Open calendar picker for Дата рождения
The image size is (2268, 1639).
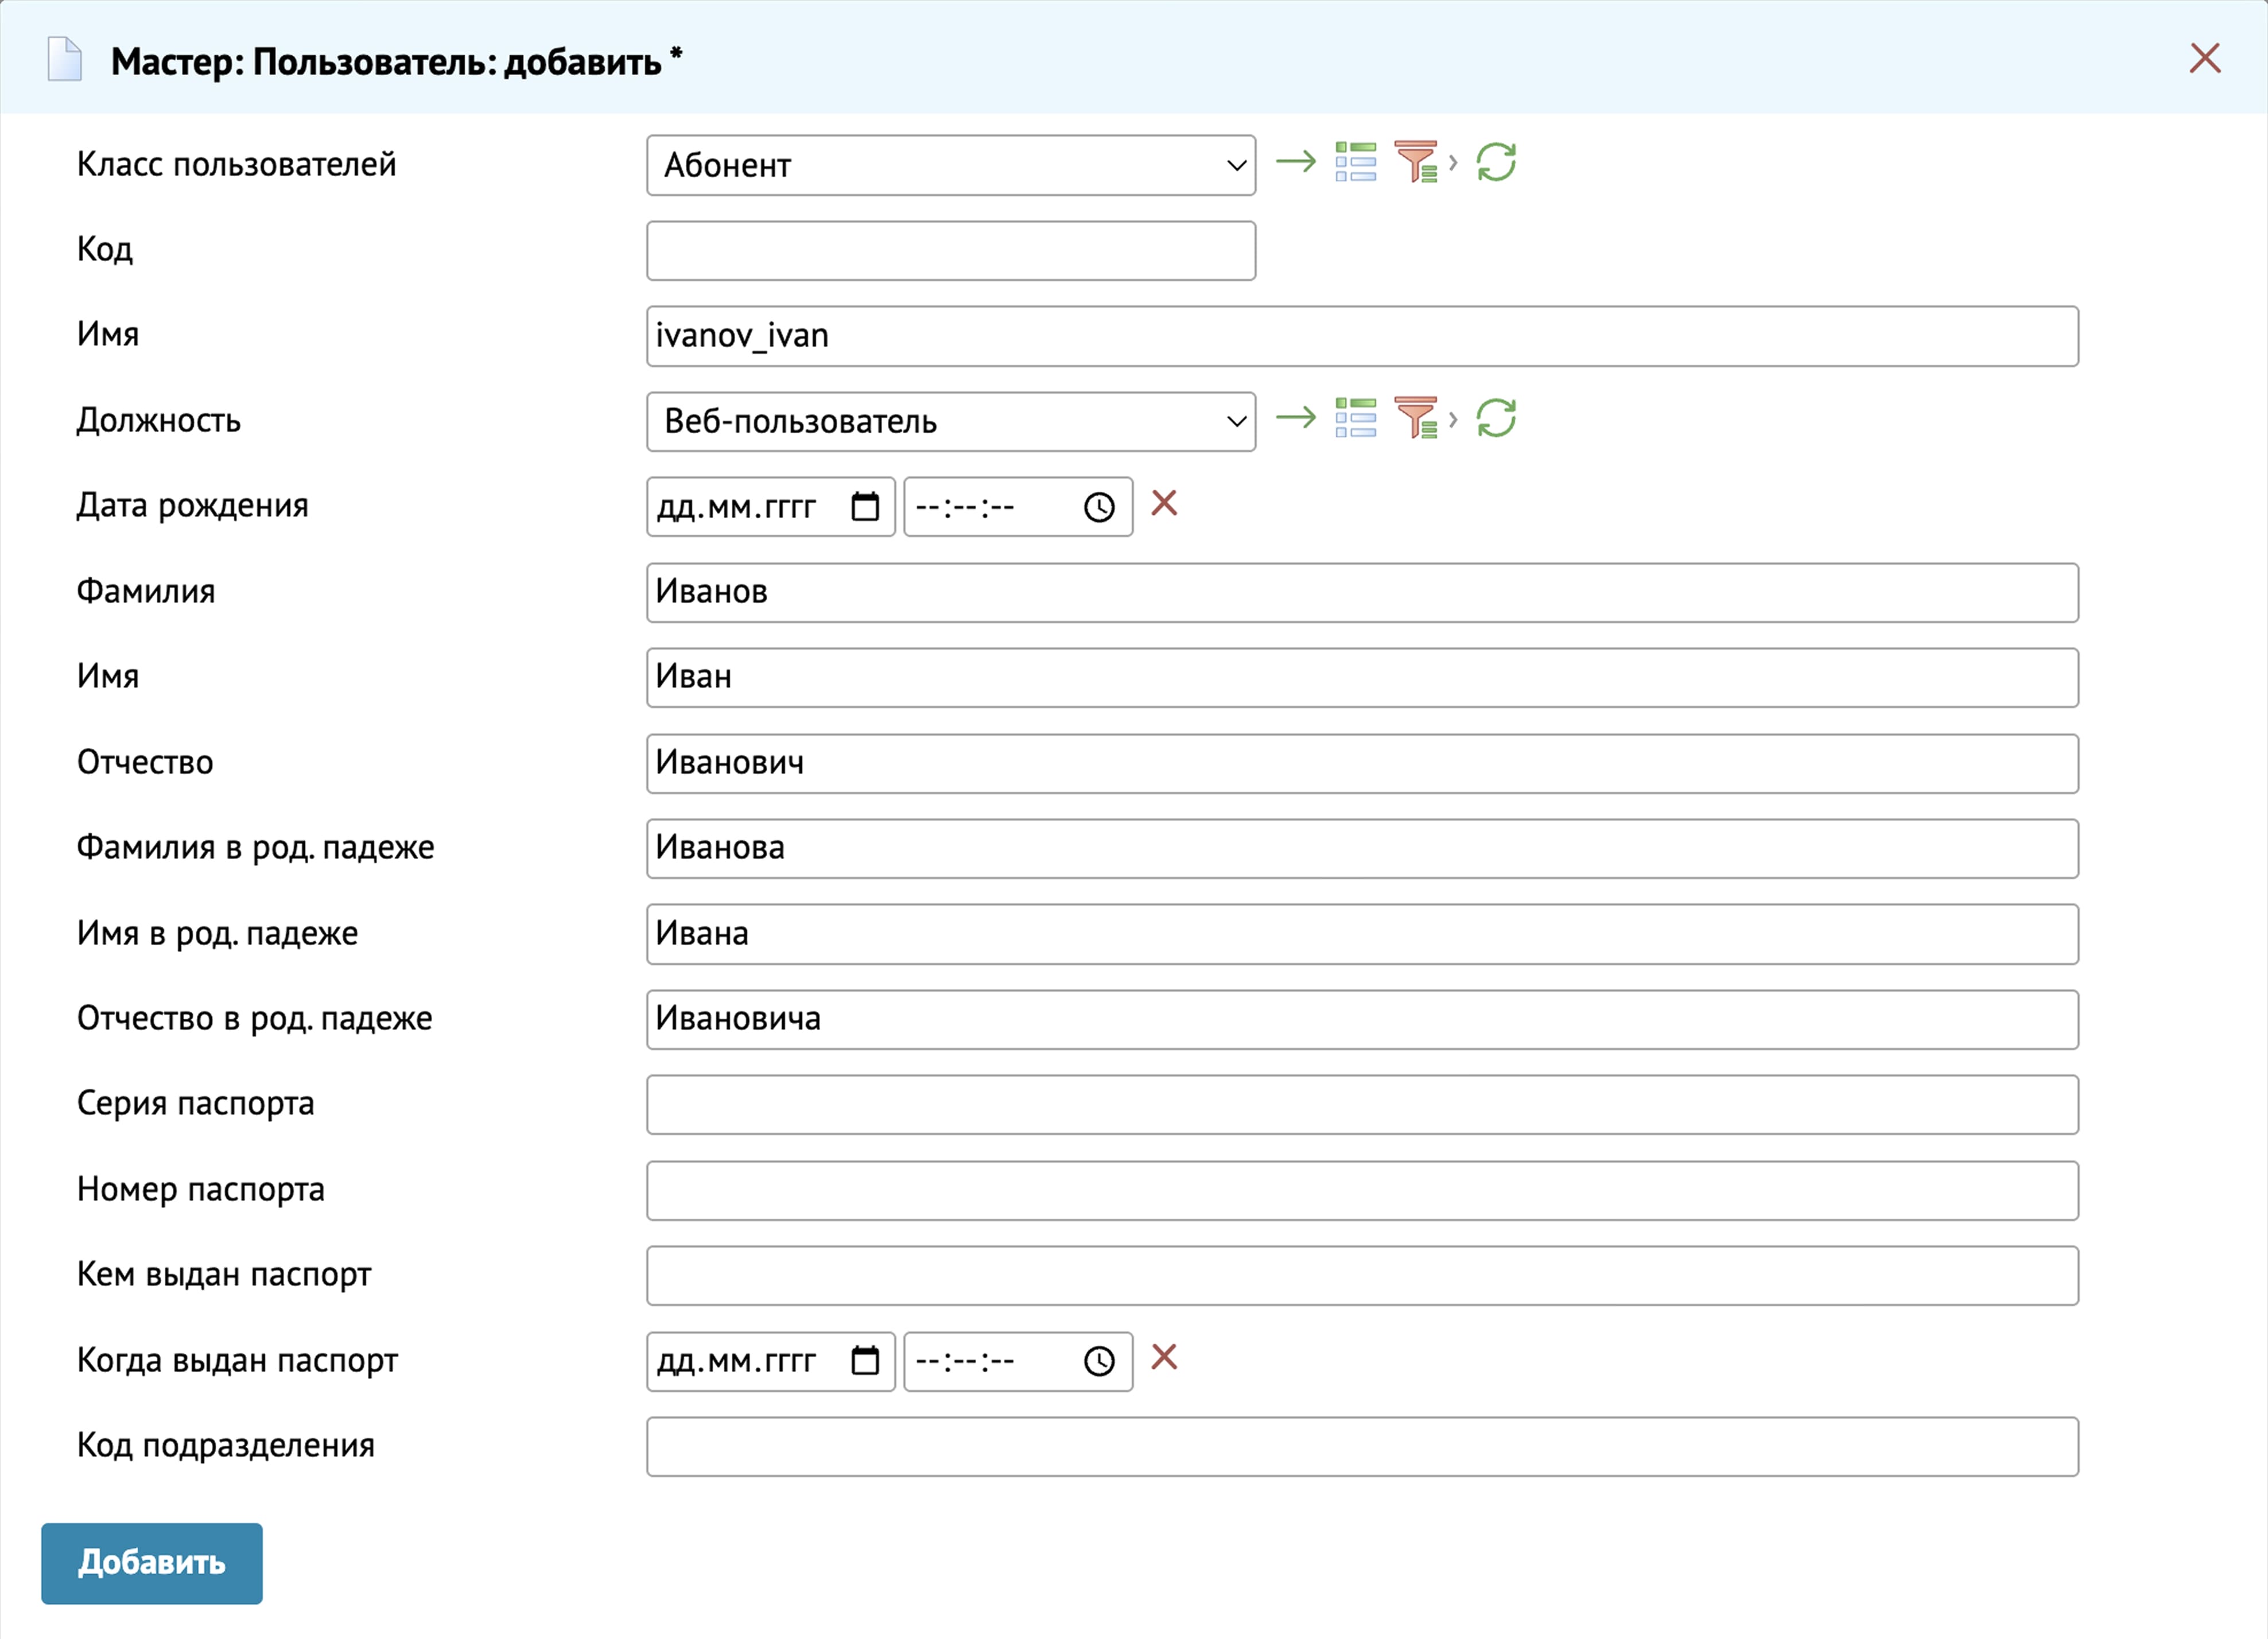tap(865, 507)
